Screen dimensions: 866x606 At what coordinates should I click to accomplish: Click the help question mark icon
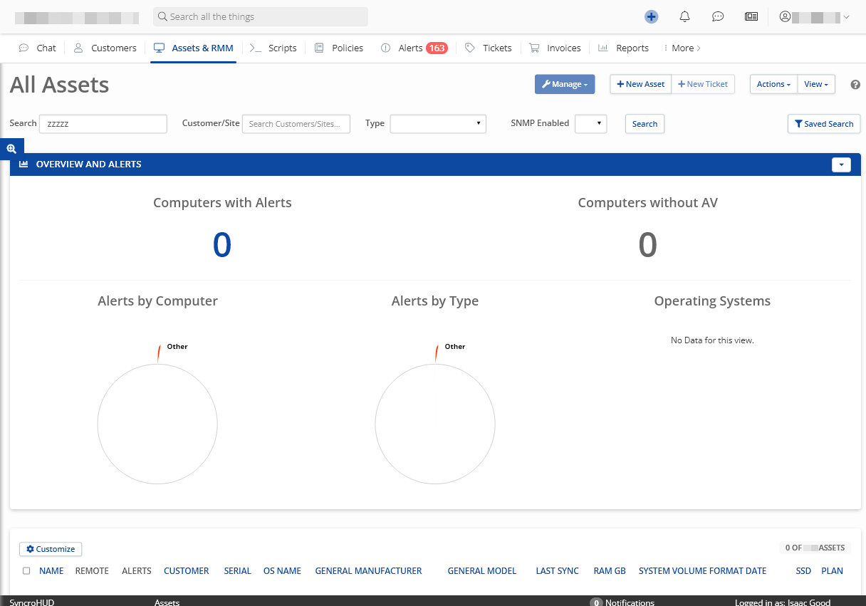tap(855, 84)
